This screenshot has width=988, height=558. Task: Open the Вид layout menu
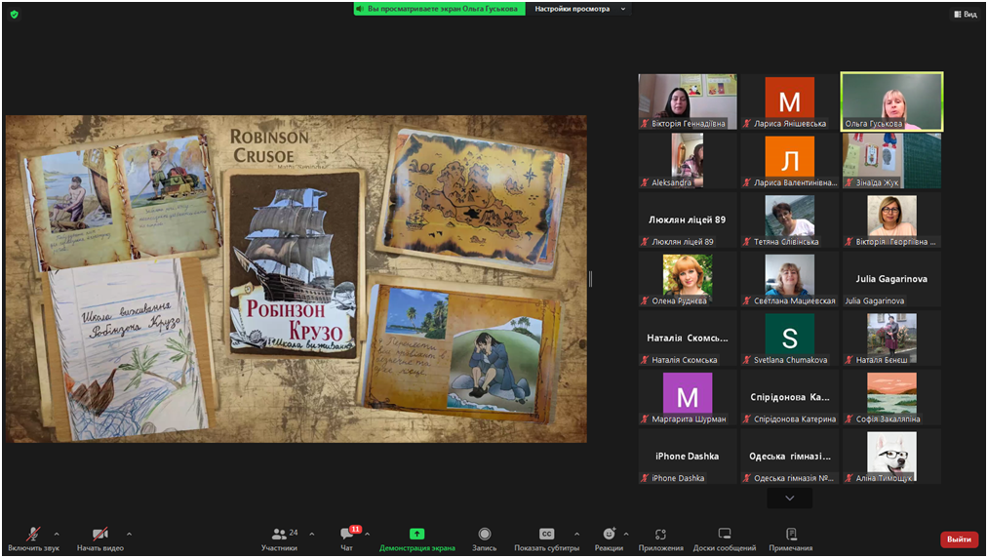coord(965,14)
